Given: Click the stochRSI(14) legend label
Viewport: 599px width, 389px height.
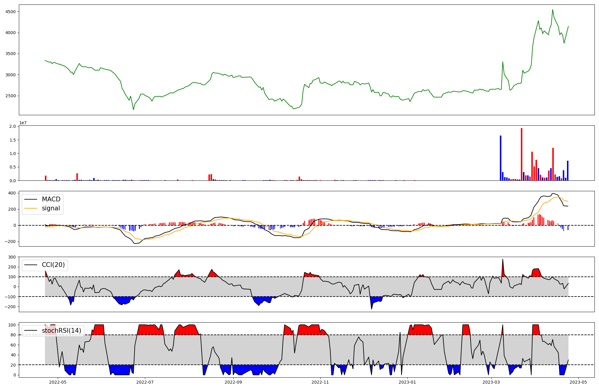Looking at the screenshot, I should [x=61, y=331].
